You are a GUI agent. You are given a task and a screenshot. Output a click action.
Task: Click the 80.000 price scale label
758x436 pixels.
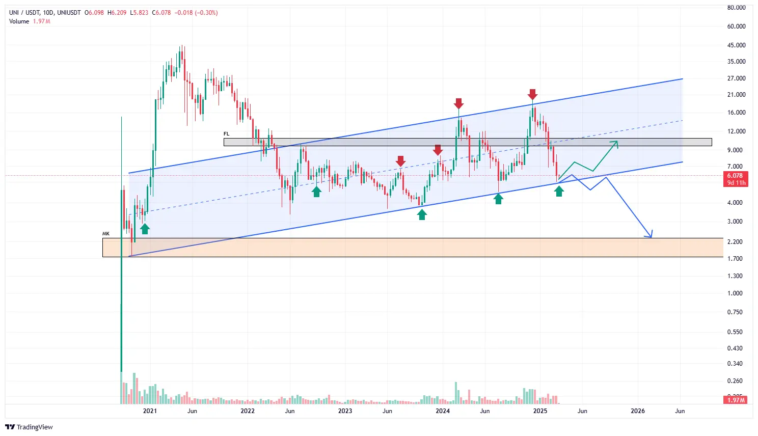pyautogui.click(x=736, y=8)
